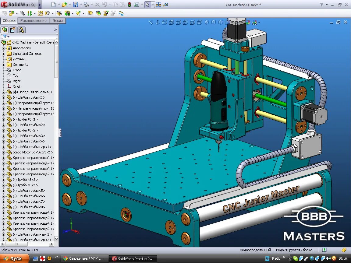Click the status bar tag icon
Viewport: 351px width, 263px height.
[x=344, y=250]
